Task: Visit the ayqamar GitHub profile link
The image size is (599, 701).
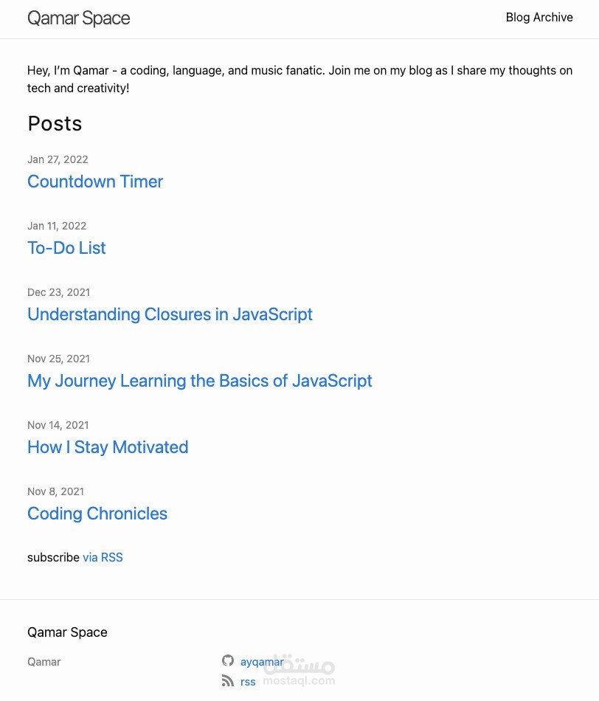Action: click(261, 662)
